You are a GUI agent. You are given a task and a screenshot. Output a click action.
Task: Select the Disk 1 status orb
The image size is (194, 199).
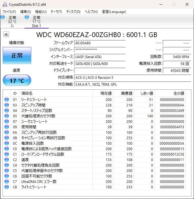click(x=27, y=17)
